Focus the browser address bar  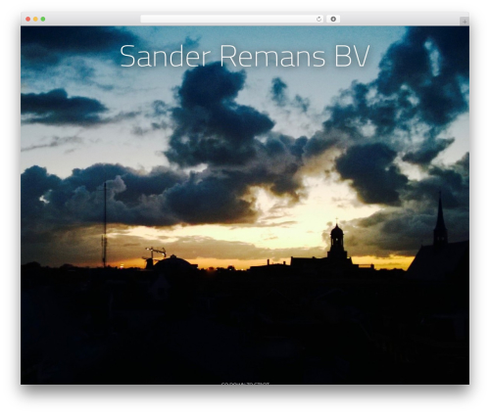[x=231, y=19]
